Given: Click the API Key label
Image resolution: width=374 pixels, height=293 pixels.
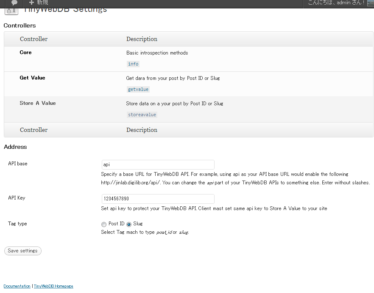Looking at the screenshot, I should pyautogui.click(x=17, y=198).
